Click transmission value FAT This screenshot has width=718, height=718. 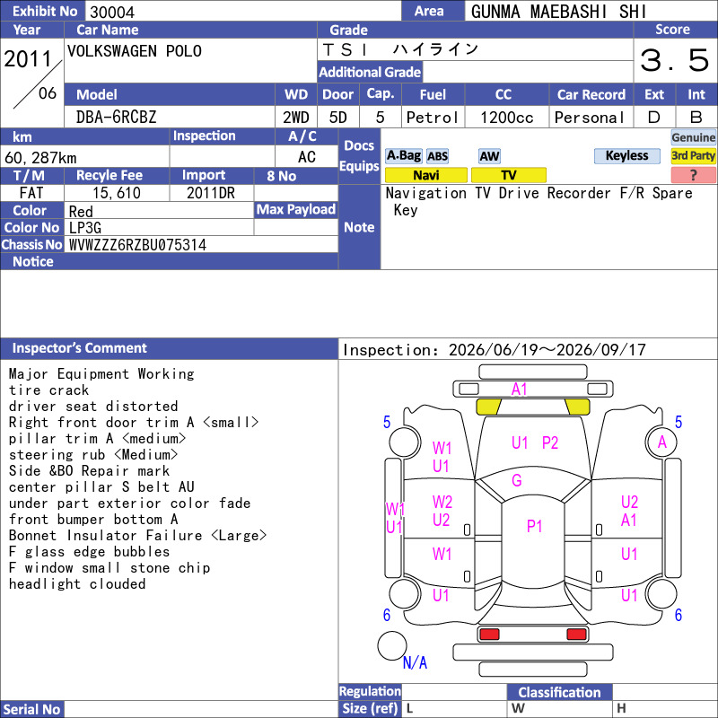click(31, 193)
